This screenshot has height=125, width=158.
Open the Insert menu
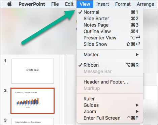(x=102, y=4)
